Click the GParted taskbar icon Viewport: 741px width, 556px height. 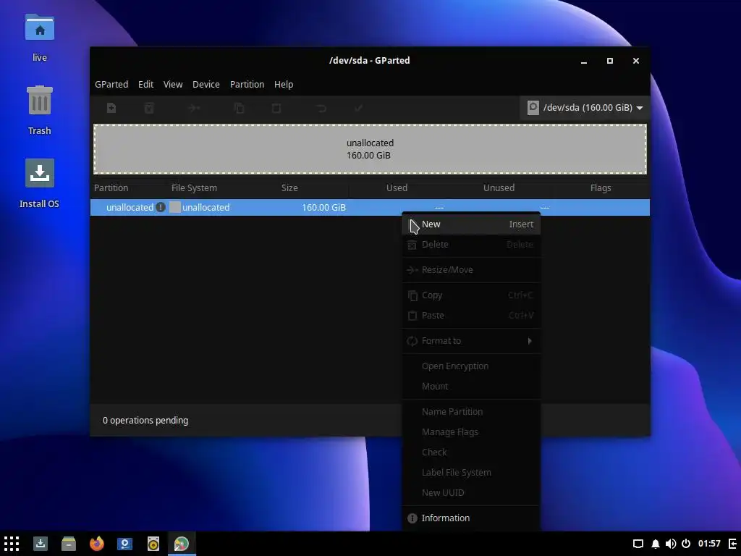click(x=182, y=544)
